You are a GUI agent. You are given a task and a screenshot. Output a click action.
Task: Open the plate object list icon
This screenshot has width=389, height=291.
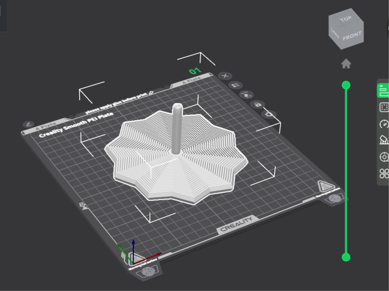tap(235, 85)
